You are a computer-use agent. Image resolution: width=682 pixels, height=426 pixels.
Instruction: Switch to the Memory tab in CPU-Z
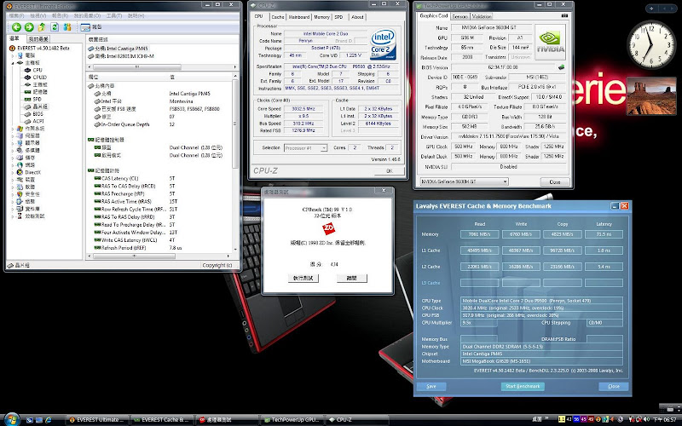(x=321, y=17)
